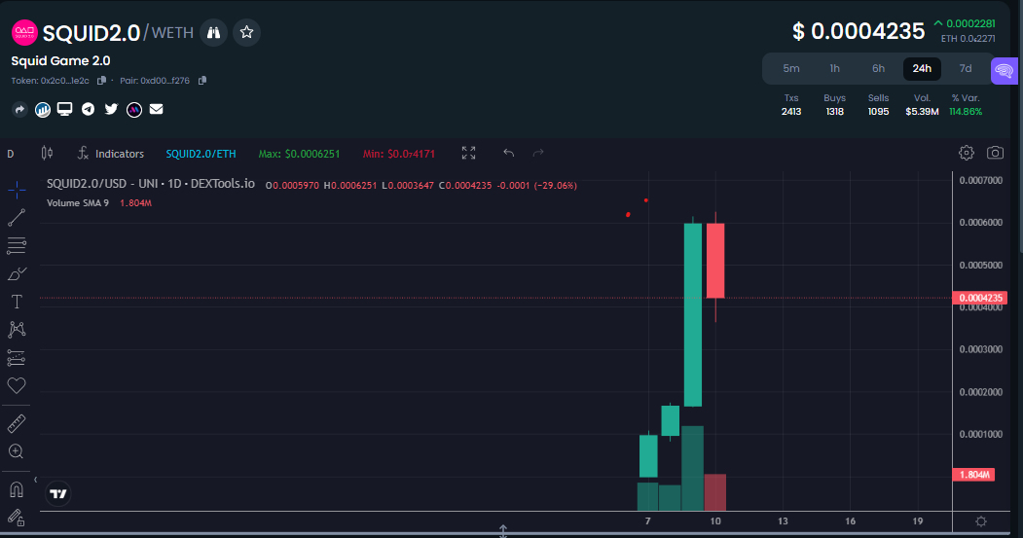Copy the pair address 0xd00...f276
The height and width of the screenshot is (538, 1023).
coord(202,81)
